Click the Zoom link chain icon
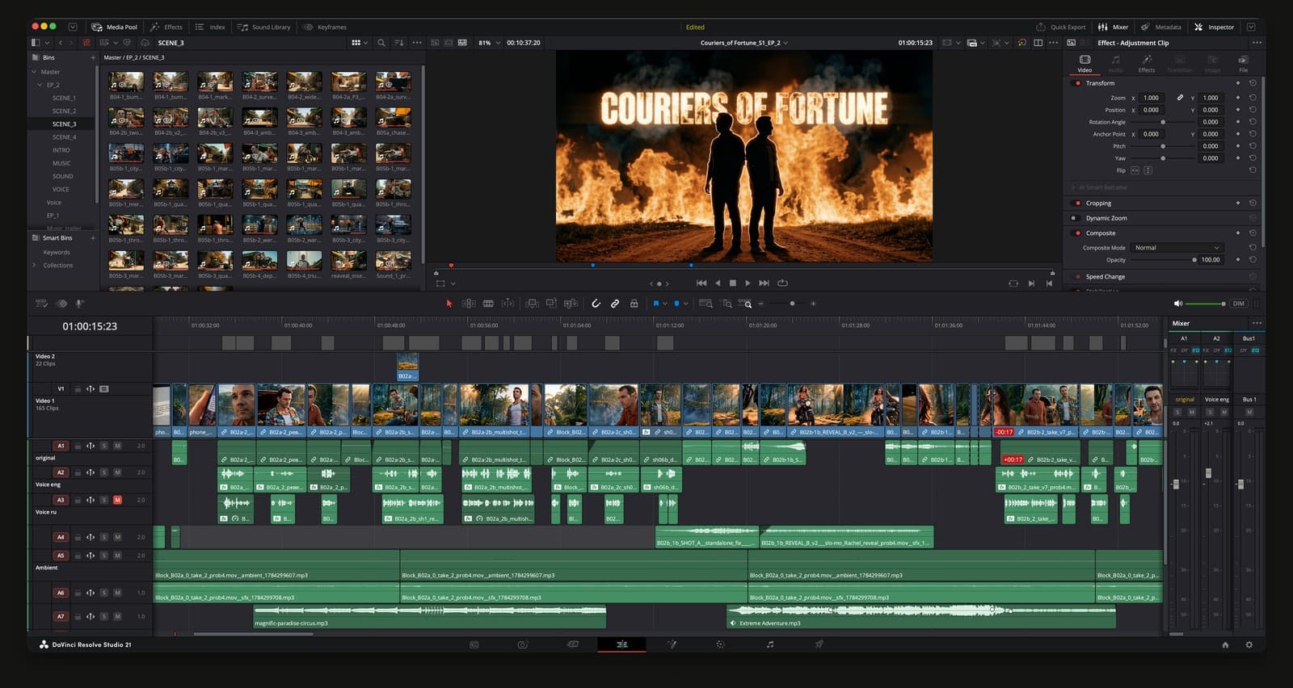Viewport: 1293px width, 688px height. [1180, 98]
